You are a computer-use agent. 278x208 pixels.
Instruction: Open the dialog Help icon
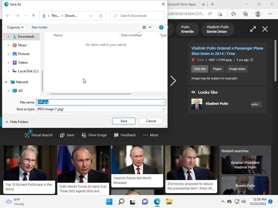(161, 27)
